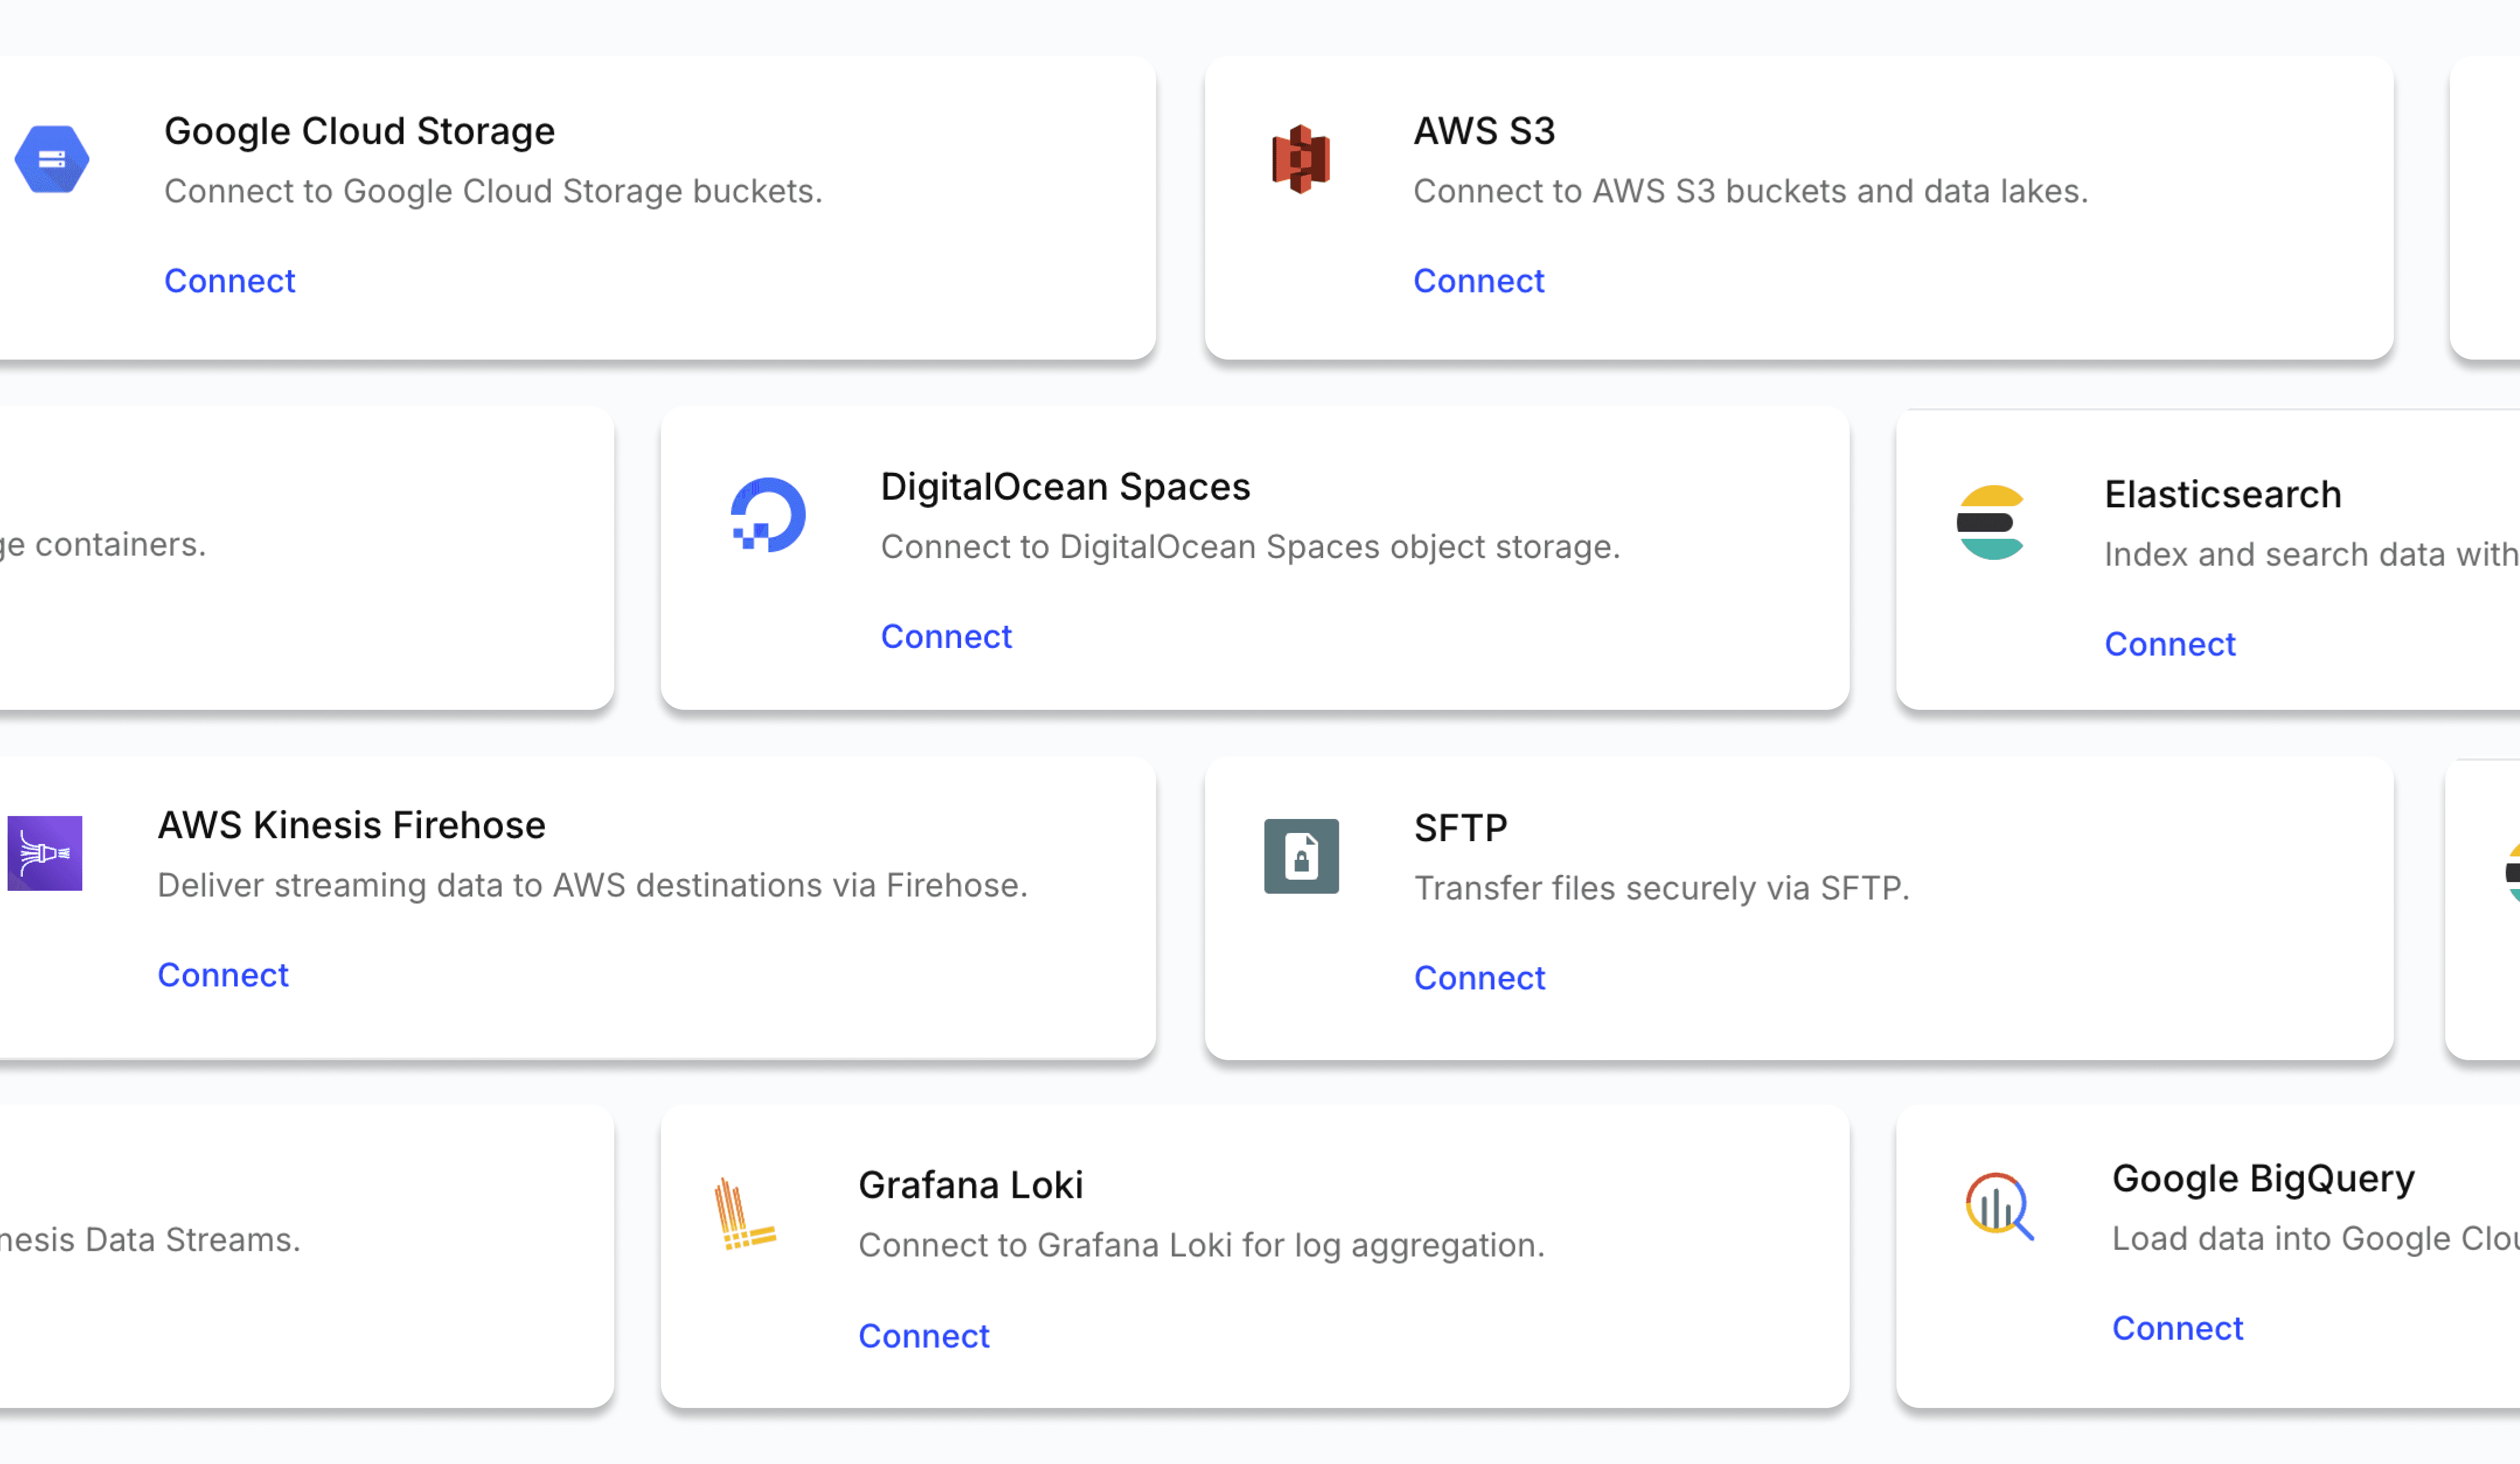The width and height of the screenshot is (2520, 1464).
Task: Click the SFTP locked file icon
Action: pyautogui.click(x=1301, y=856)
